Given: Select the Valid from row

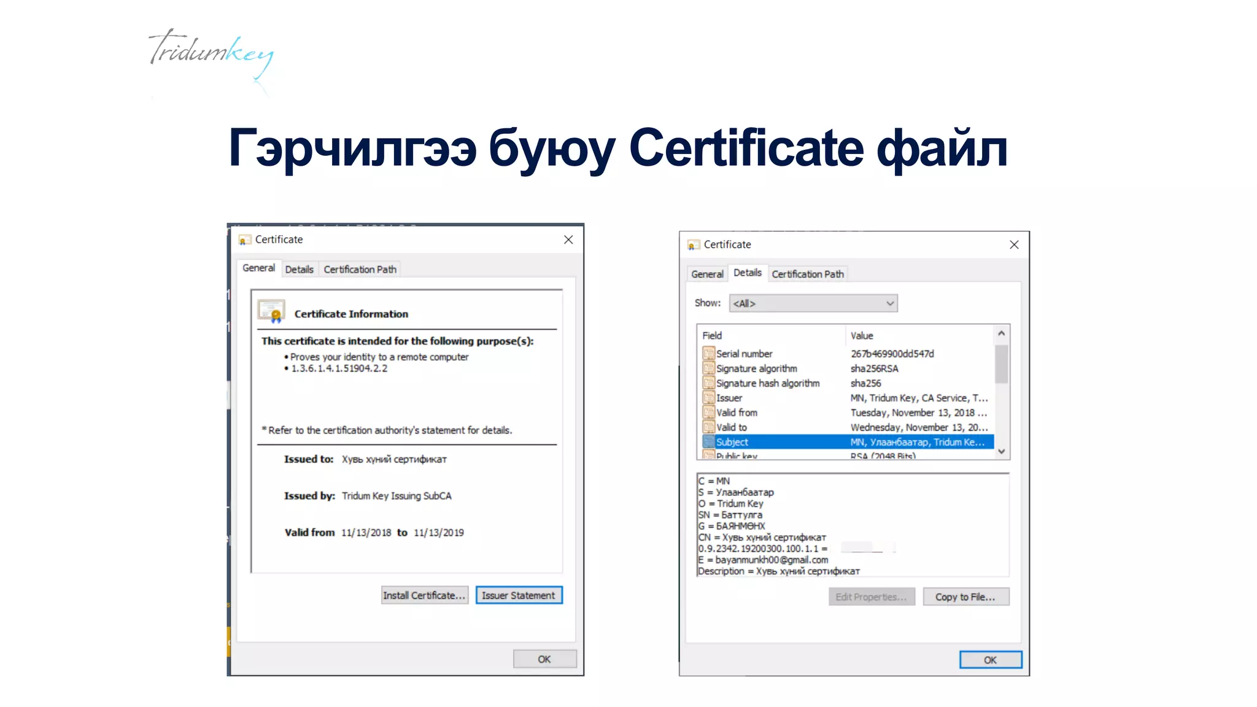Looking at the screenshot, I should (x=848, y=412).
